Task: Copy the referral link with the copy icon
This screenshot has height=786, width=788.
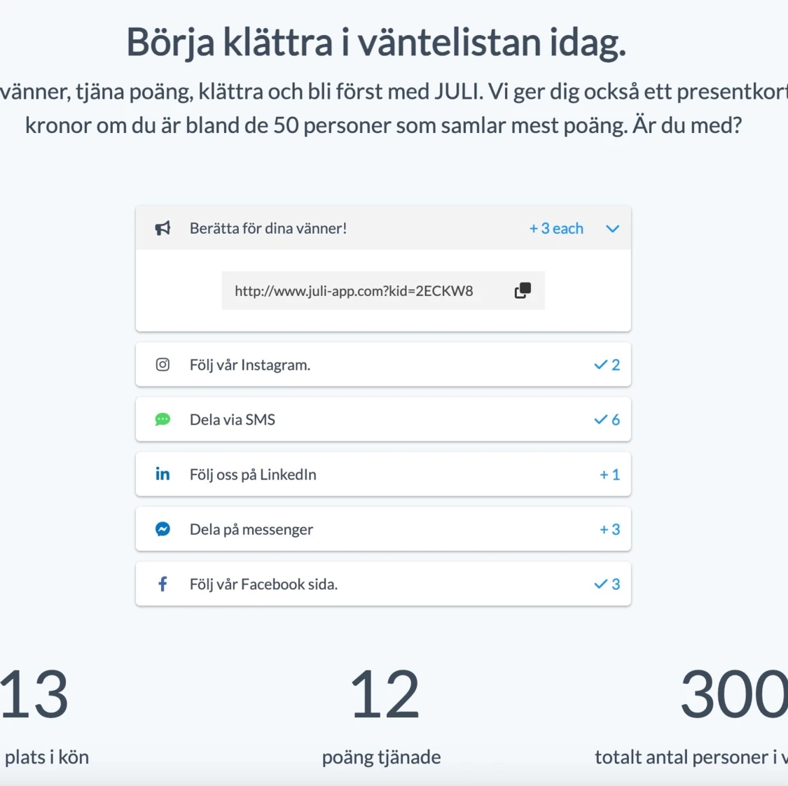Action: pos(523,290)
